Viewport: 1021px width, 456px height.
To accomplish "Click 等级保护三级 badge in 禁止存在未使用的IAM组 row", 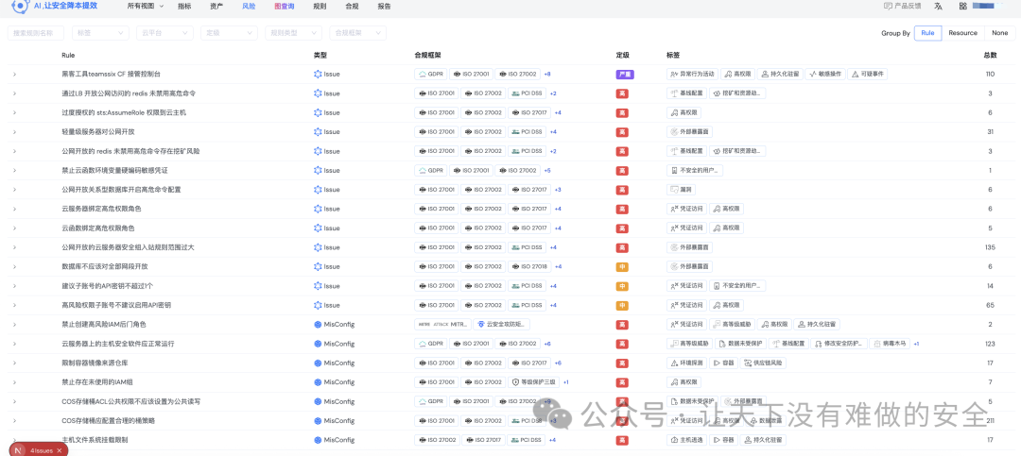I will [x=534, y=381].
